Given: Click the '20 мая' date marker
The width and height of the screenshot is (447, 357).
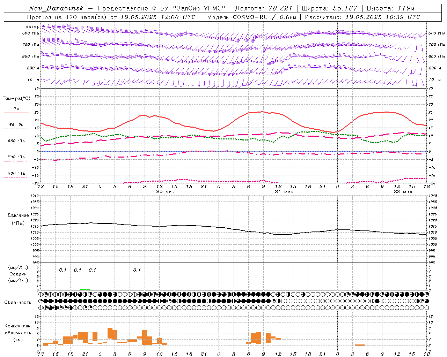Looking at the screenshot, I should click(x=165, y=192).
